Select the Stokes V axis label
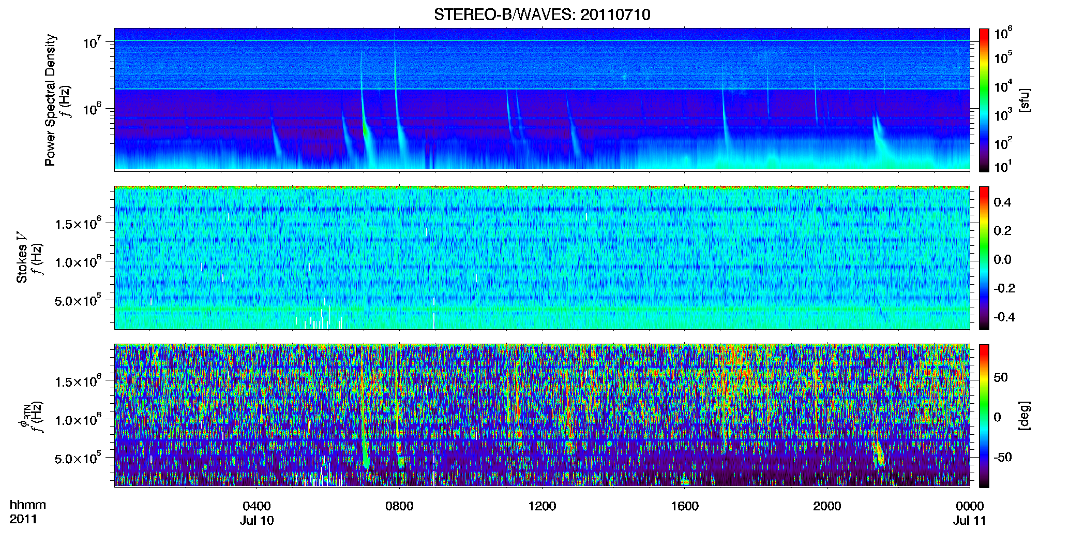 (x=22, y=258)
